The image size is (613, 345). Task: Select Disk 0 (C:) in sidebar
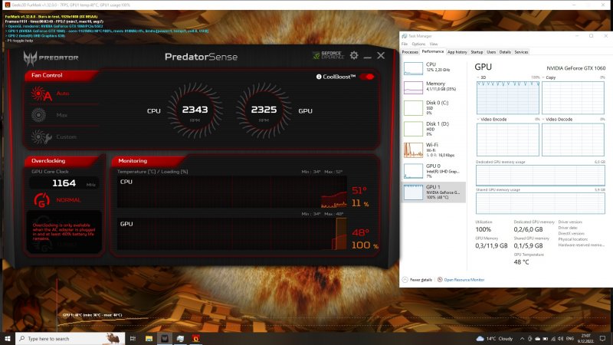[434, 107]
